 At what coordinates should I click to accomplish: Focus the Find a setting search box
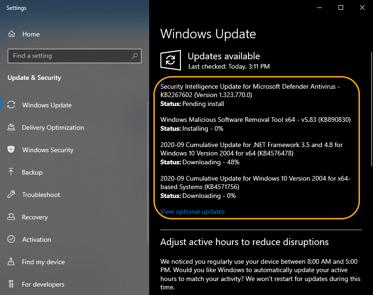[x=75, y=56]
